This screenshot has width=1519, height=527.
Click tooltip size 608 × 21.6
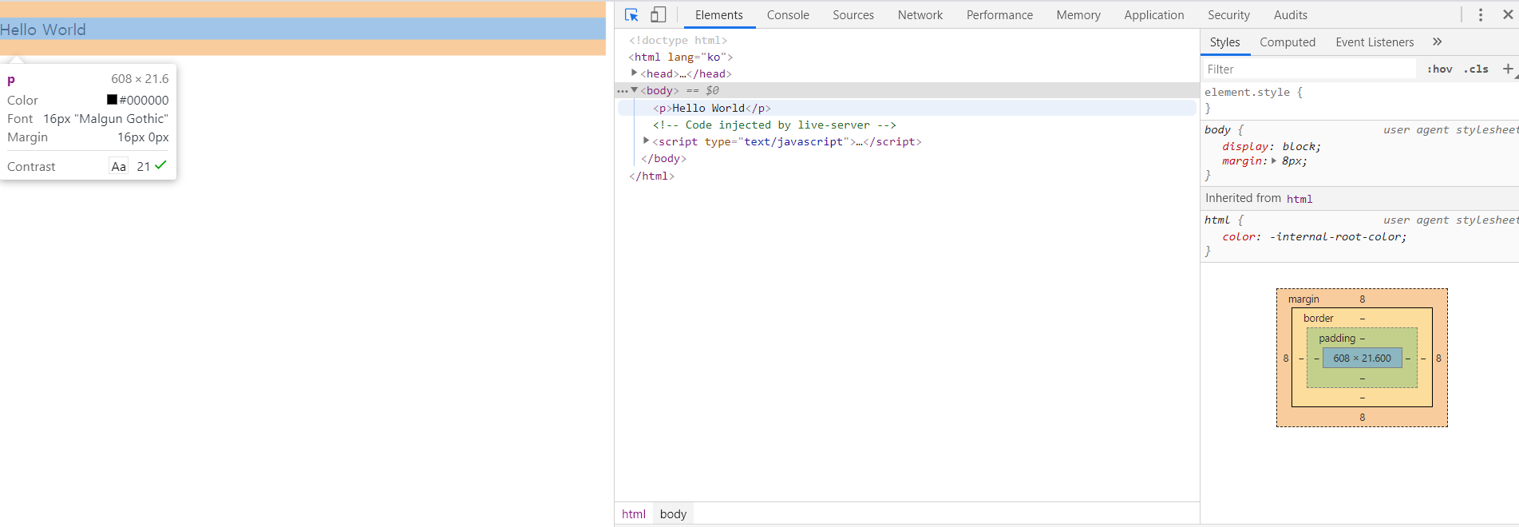140,78
